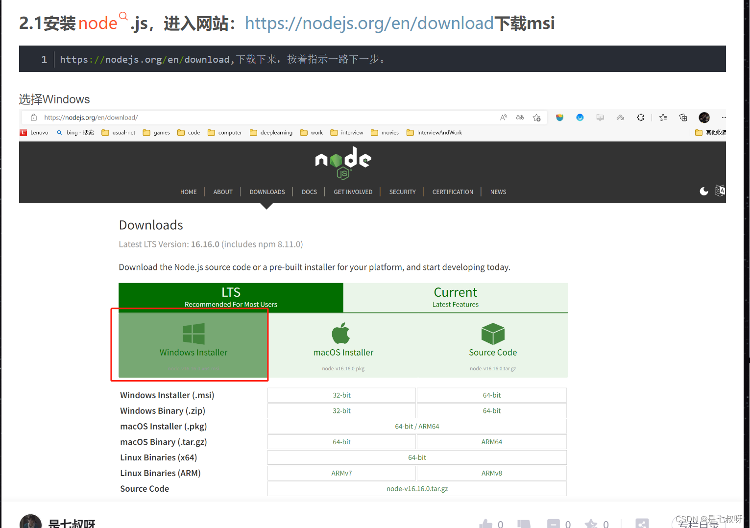The width and height of the screenshot is (750, 528).
Task: Click the ARM64 macOS Binary link
Action: (492, 442)
